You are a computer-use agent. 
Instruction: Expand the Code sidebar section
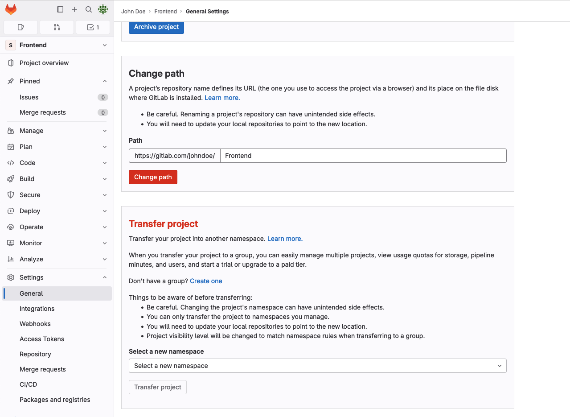(x=57, y=163)
